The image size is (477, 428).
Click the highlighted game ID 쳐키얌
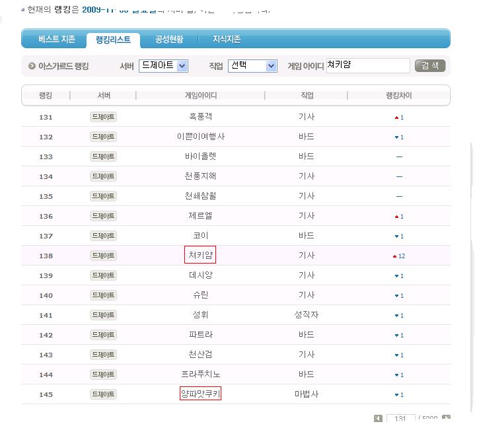(x=200, y=255)
